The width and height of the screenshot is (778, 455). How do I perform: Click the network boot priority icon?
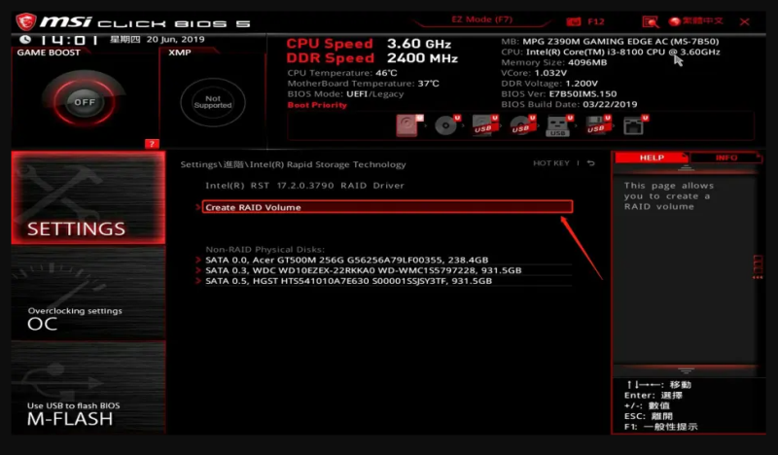coord(635,125)
